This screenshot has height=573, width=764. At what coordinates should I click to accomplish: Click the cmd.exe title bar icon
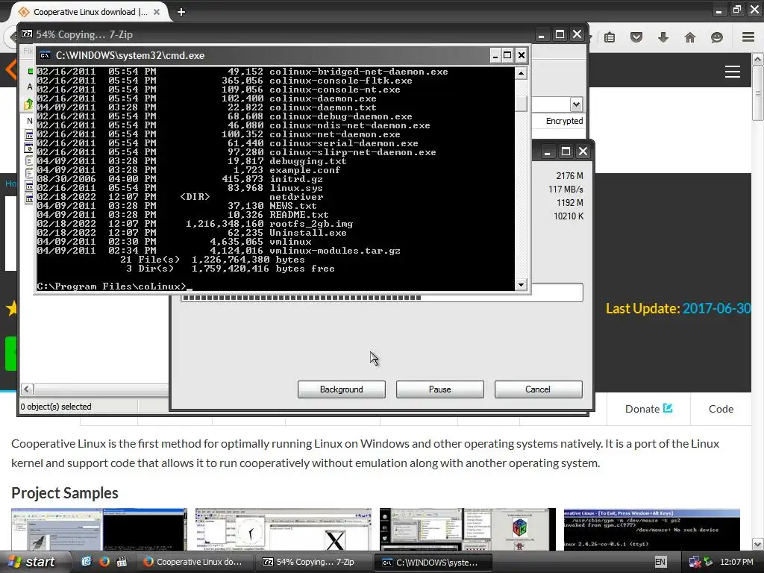tap(46, 55)
